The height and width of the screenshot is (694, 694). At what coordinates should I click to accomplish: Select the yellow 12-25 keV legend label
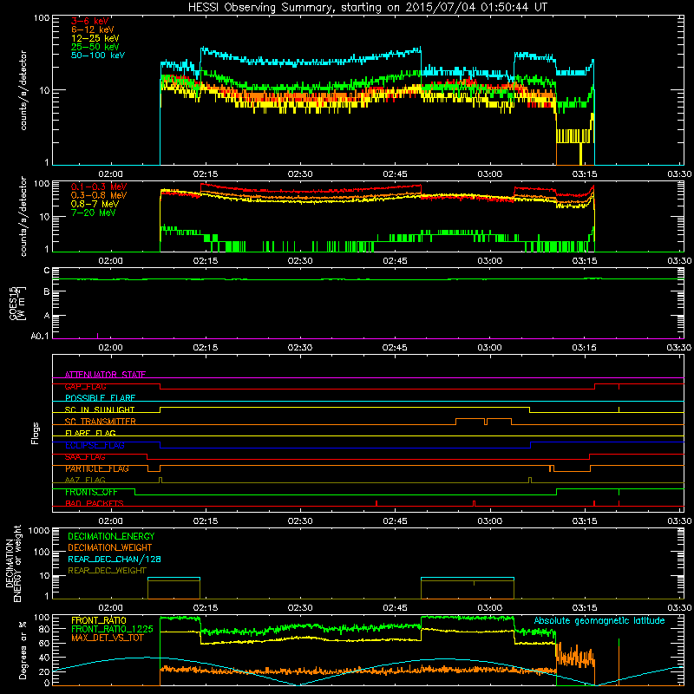click(95, 38)
